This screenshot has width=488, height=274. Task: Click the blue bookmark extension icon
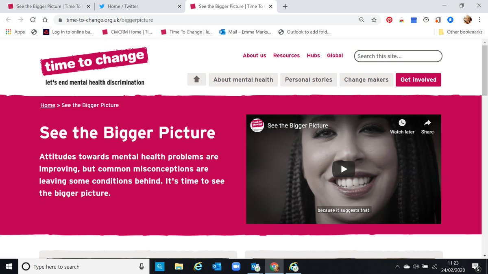click(x=450, y=20)
